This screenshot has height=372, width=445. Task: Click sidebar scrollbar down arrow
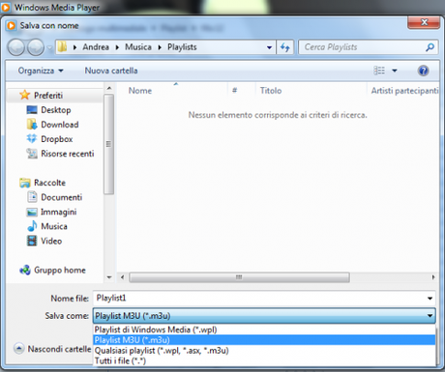pyautogui.click(x=109, y=277)
